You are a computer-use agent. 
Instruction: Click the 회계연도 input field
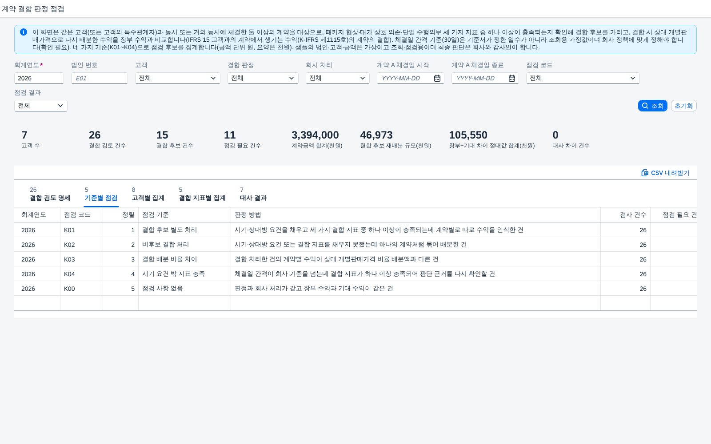tap(39, 78)
